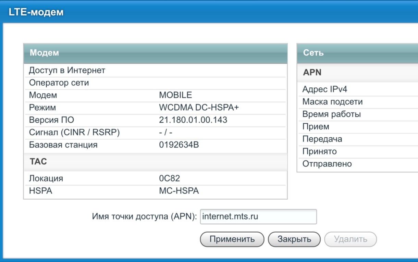Click the Оператор сети row label
Image resolution: width=418 pixels, height=262 pixels.
click(x=59, y=83)
